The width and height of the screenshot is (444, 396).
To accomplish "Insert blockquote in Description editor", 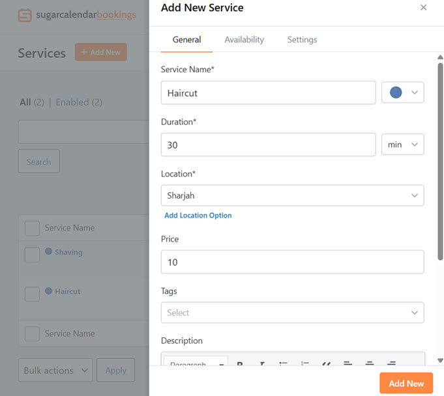I will (x=326, y=363).
